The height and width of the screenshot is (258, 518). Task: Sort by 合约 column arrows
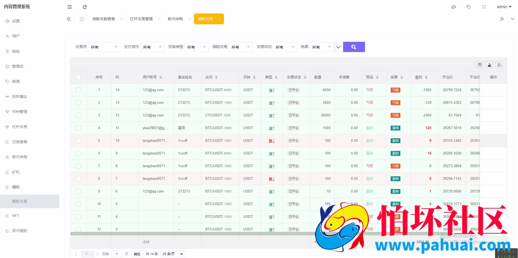(216, 77)
